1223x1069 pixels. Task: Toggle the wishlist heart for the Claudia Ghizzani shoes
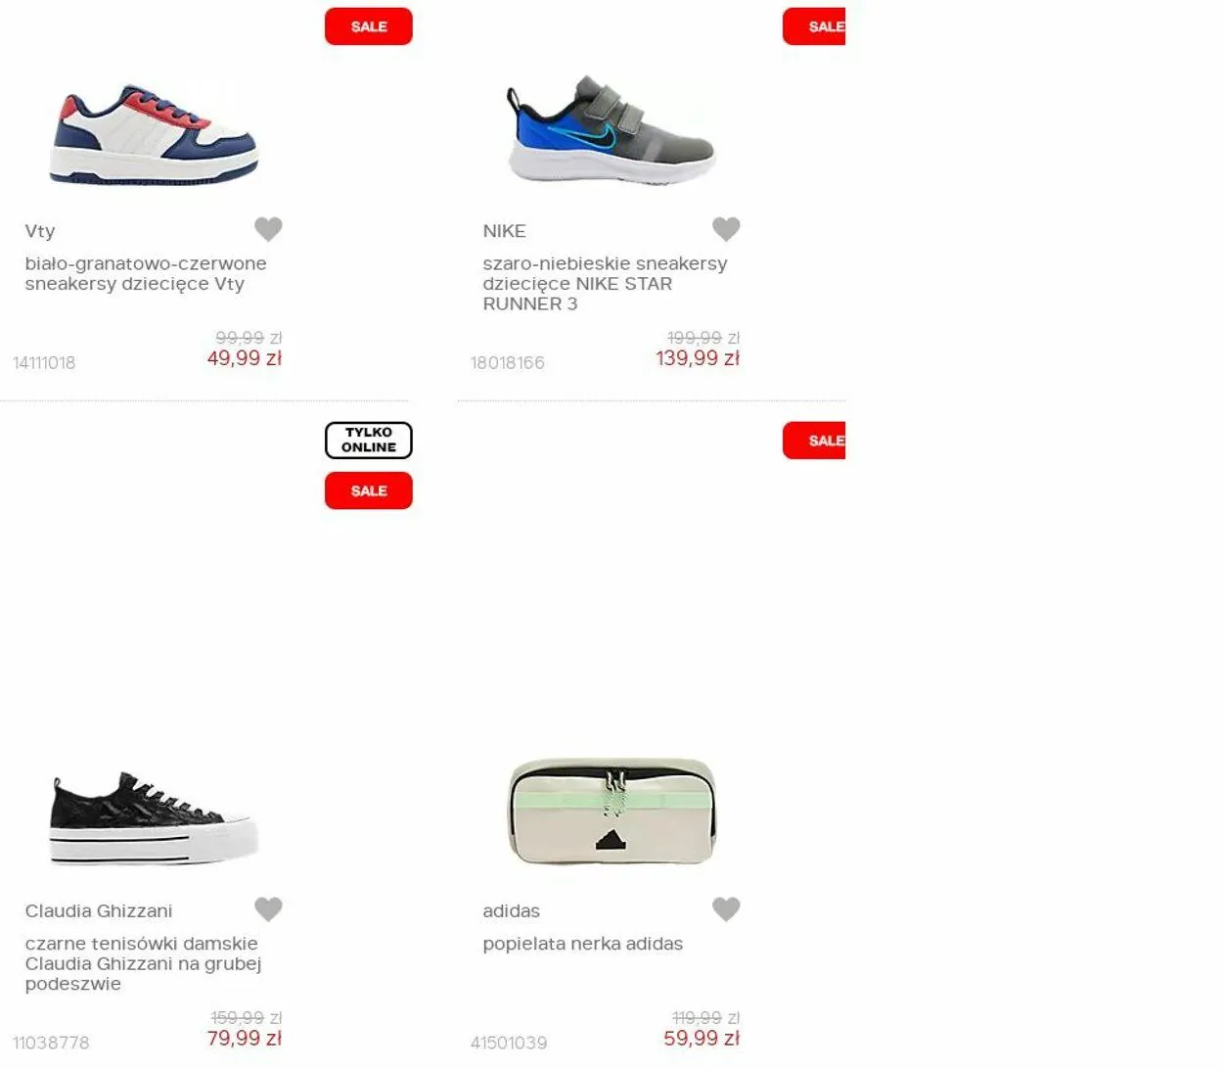[268, 909]
